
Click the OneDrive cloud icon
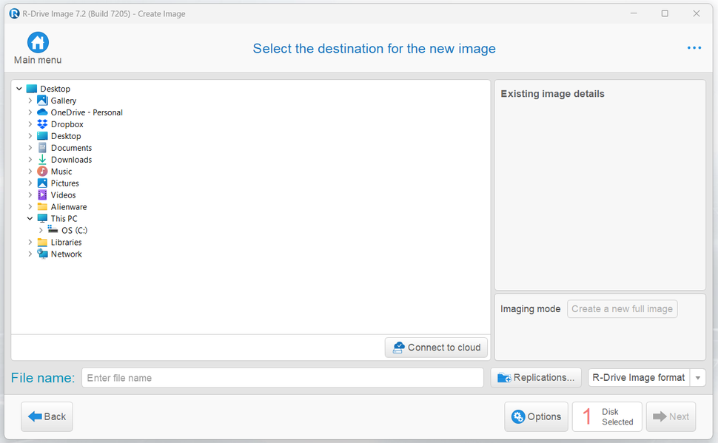tap(42, 112)
